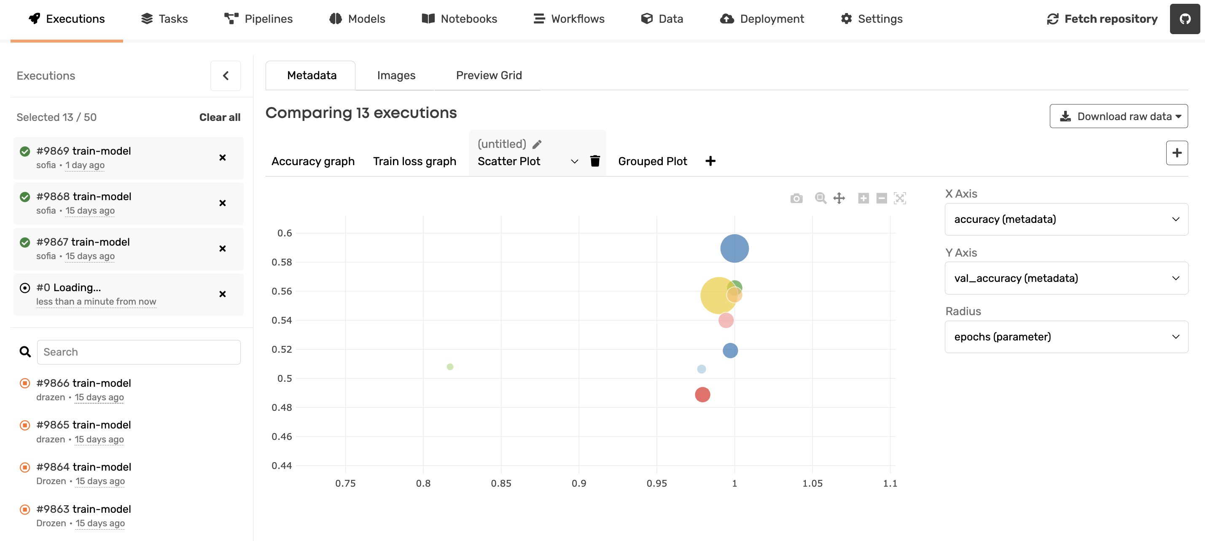The image size is (1205, 541).
Task: Open the Download raw data button
Action: click(x=1118, y=116)
